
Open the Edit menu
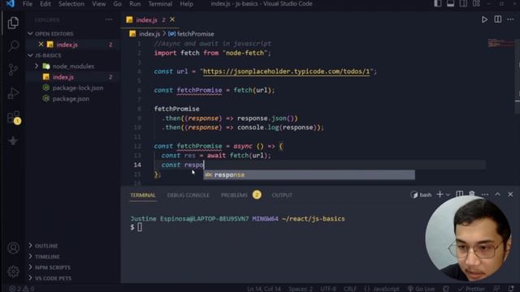click(x=45, y=3)
